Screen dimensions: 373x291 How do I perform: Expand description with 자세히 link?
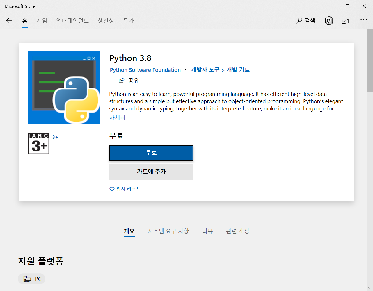tap(117, 118)
